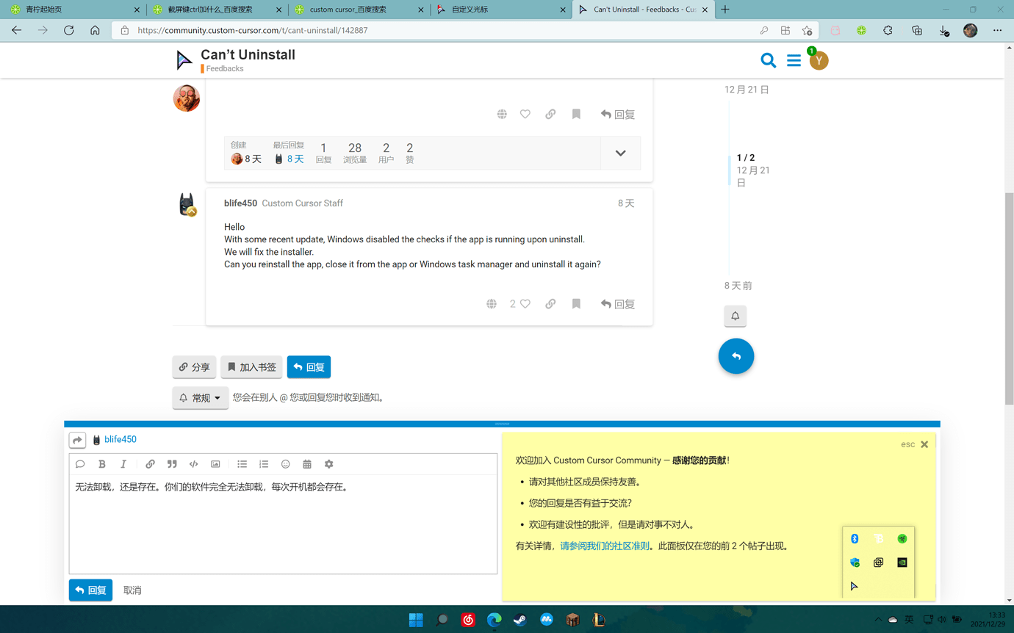Open the Feedbacks category link
Viewport: 1014px width, 633px height.
click(x=223, y=68)
